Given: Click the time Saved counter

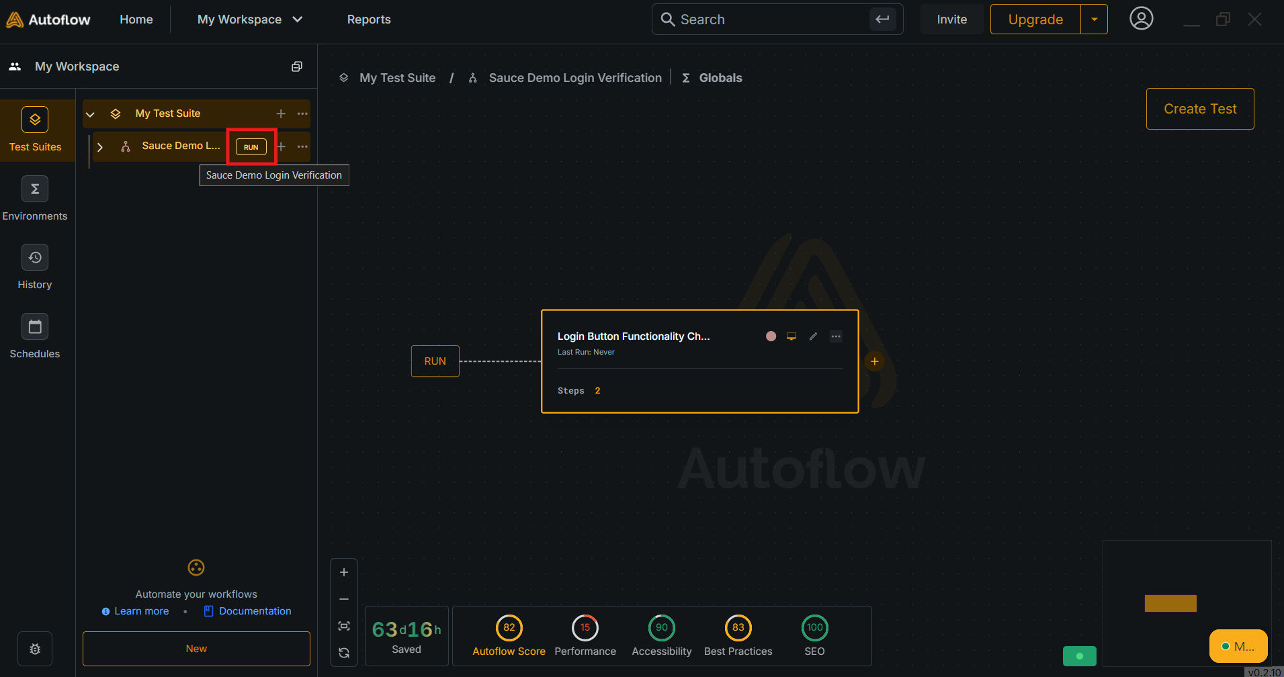Looking at the screenshot, I should (x=406, y=636).
